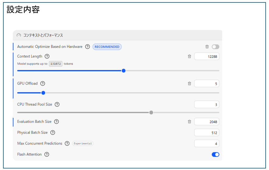Reset GPU Offload using trash icon

pyautogui.click(x=189, y=83)
